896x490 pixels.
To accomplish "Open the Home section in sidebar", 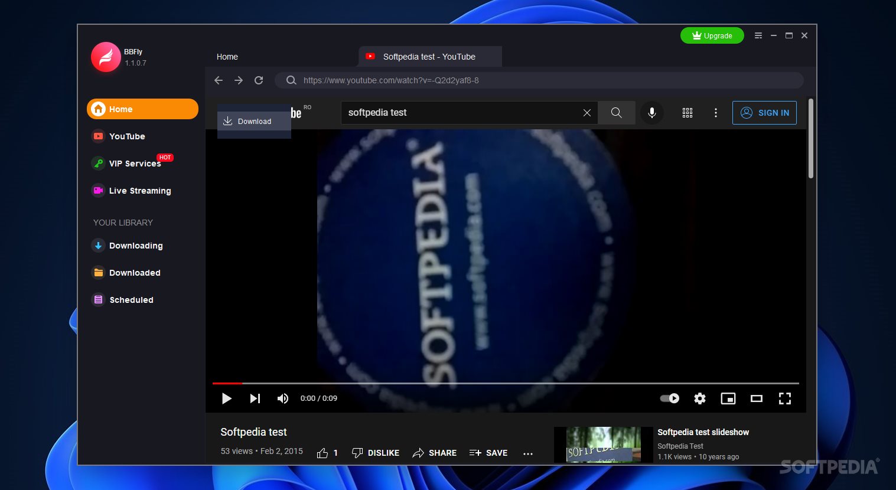I will coord(142,109).
